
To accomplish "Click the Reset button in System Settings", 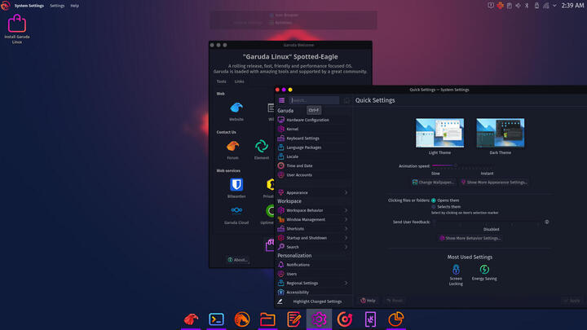I will 395,301.
